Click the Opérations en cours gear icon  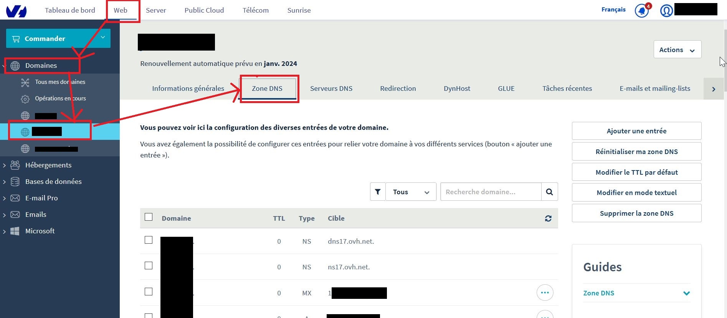pyautogui.click(x=25, y=99)
